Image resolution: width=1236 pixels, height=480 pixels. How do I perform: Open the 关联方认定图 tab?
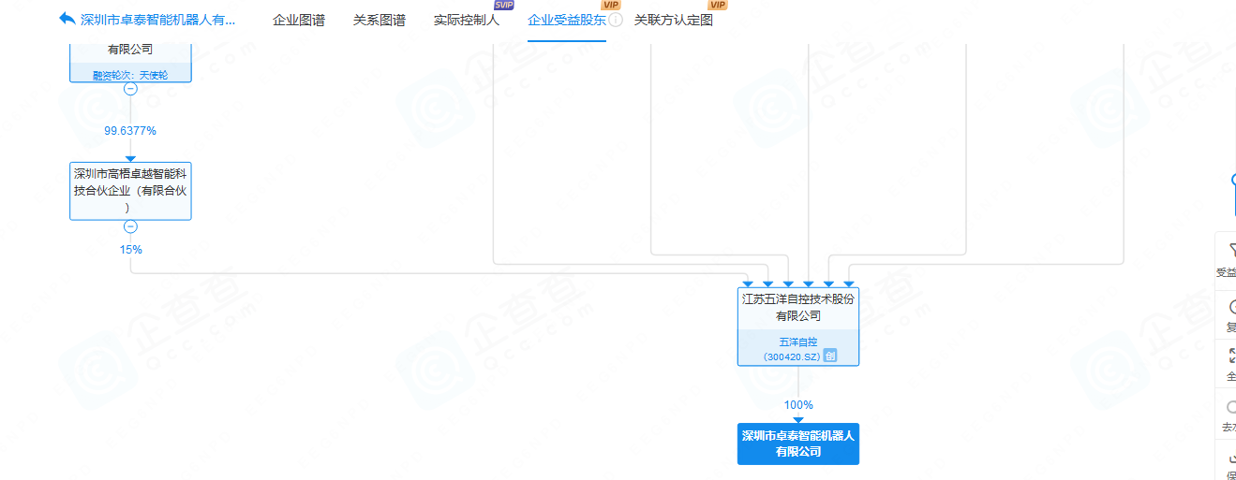674,20
